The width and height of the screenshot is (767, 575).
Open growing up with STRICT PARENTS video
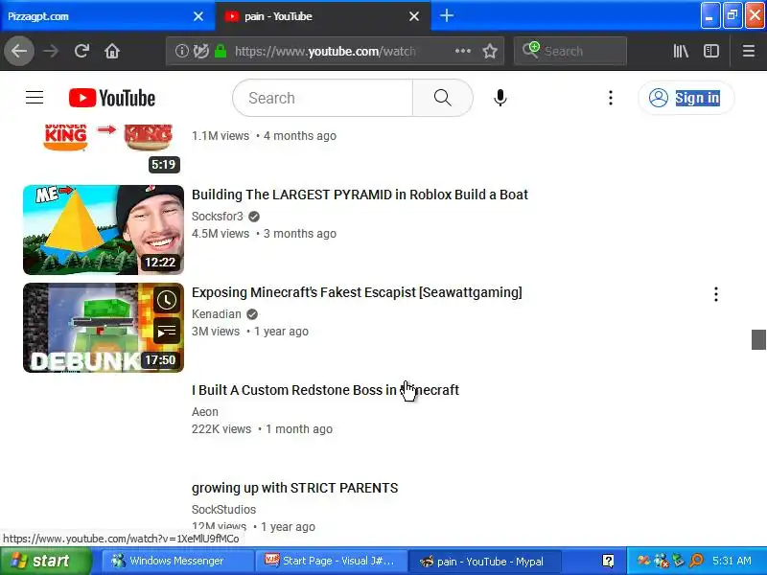click(294, 488)
